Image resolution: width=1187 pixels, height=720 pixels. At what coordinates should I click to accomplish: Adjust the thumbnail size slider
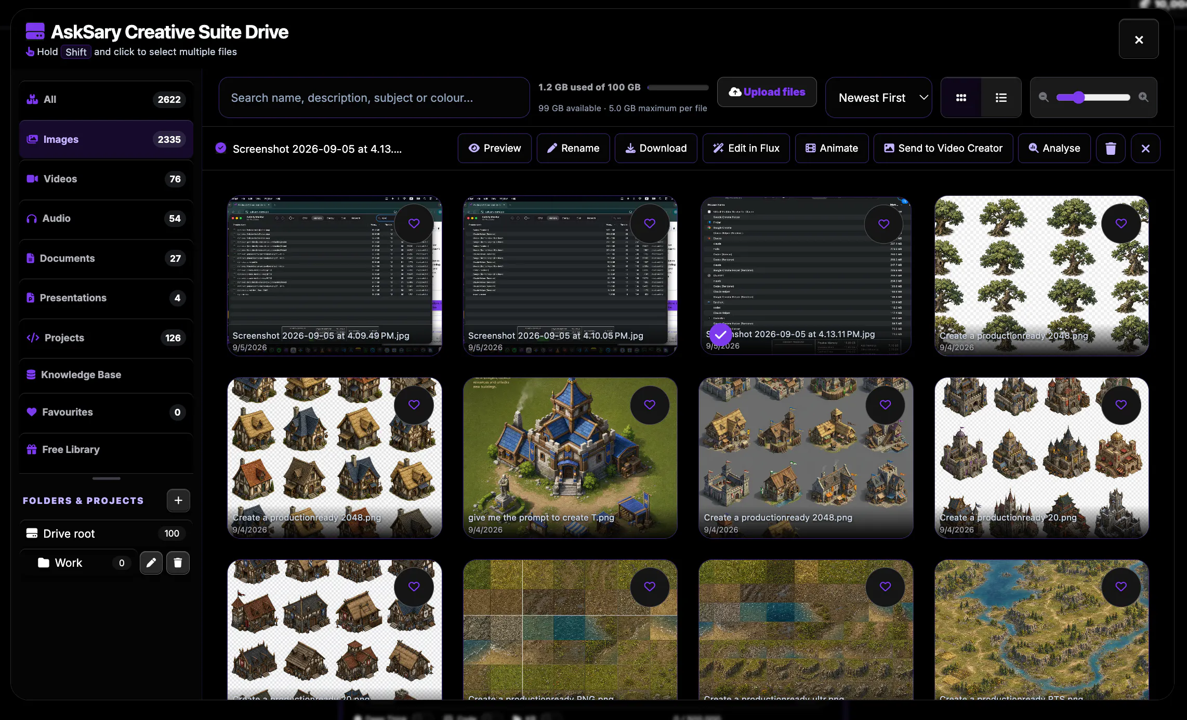[1093, 97]
